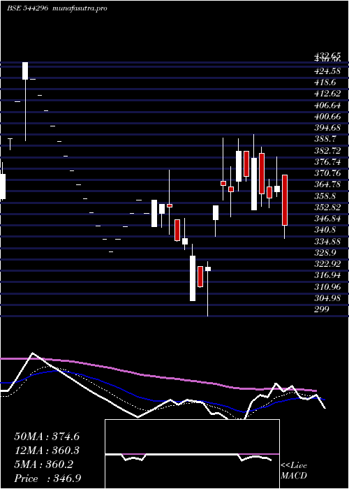Viewport: 349px width, 489px height.
Task: Click the '50MA : 374.6' readout
Action: click(x=47, y=437)
